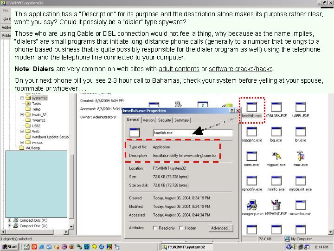334x251 pixels.
Task: Select the mem.exe file icon
Action: [251, 156]
